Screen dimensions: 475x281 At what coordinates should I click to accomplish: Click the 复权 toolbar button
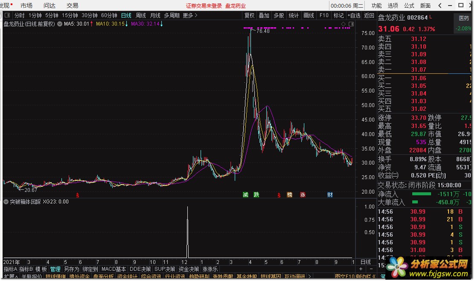(250, 15)
